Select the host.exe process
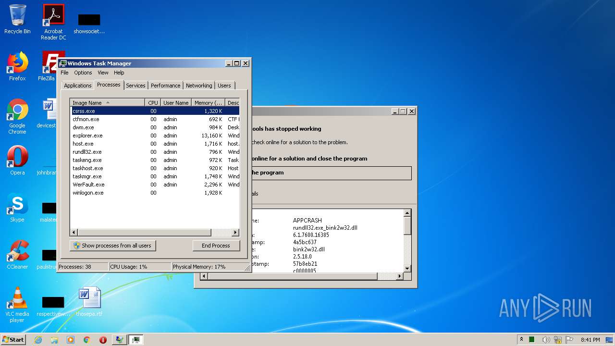Viewport: 615px width, 346px height. pyautogui.click(x=155, y=144)
